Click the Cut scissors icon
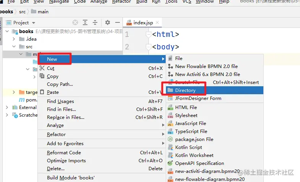This screenshot has width=300, height=182. 42,68
